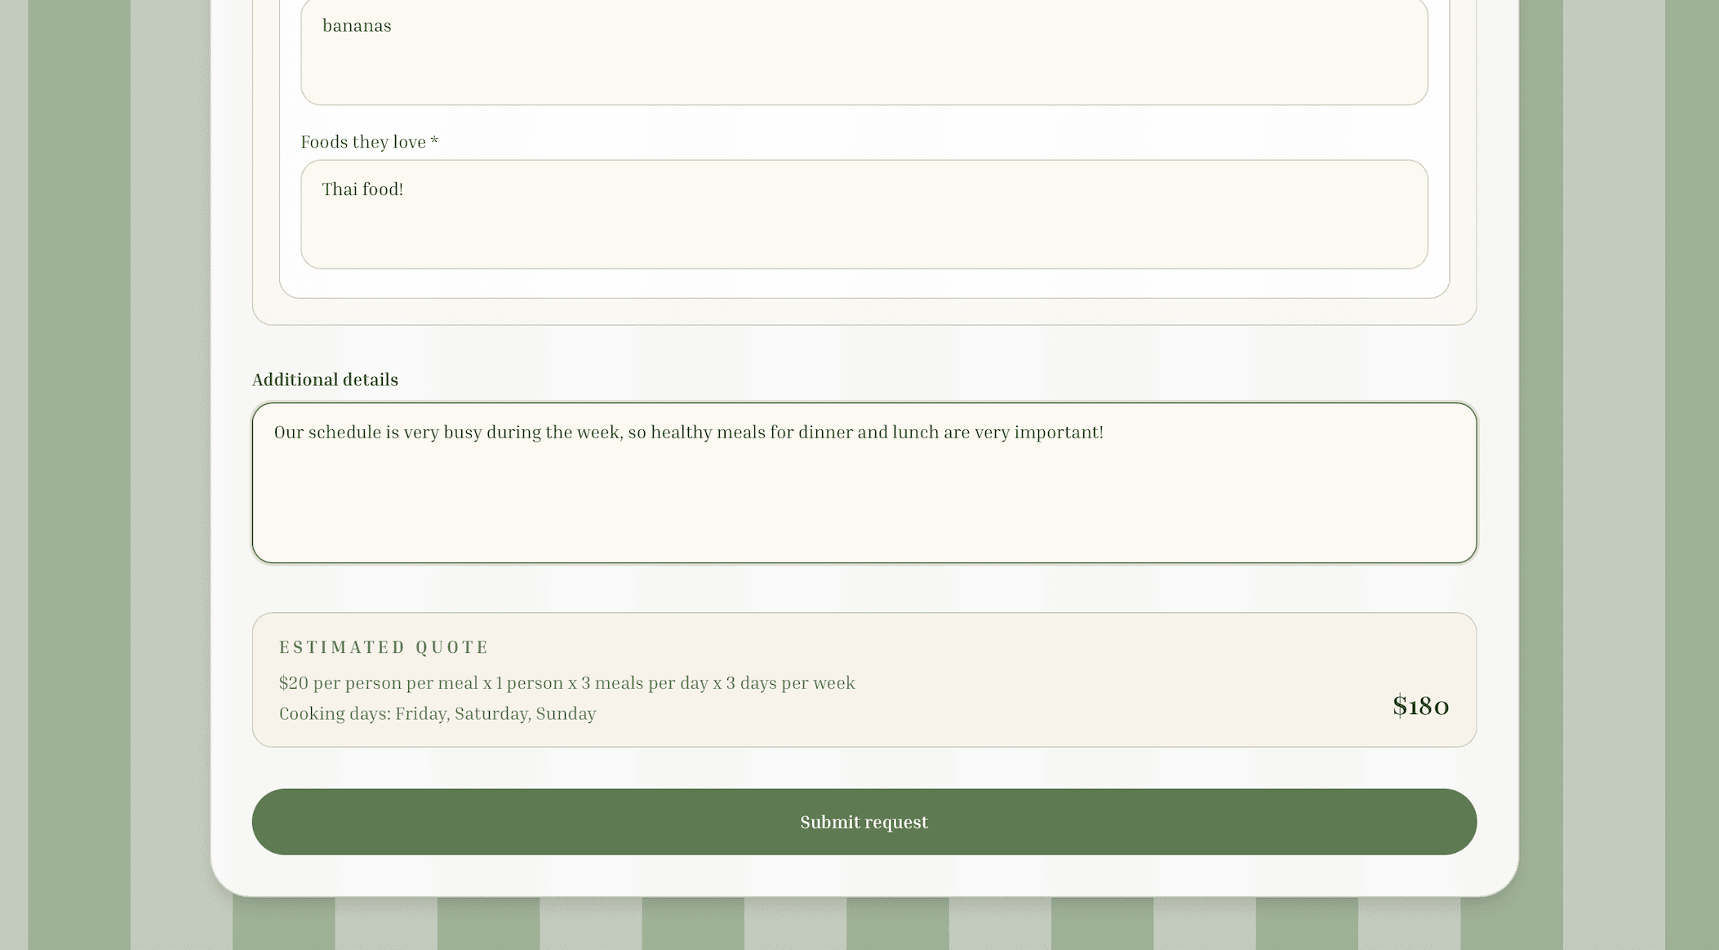Select the text area containing bananas

(x=864, y=51)
